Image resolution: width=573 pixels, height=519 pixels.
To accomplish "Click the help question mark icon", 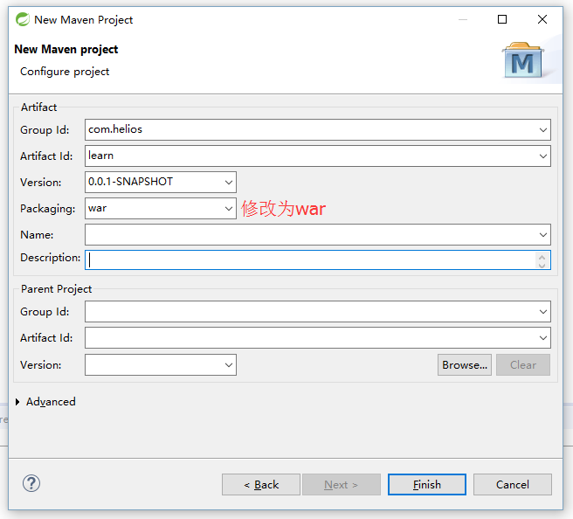I will [x=31, y=483].
